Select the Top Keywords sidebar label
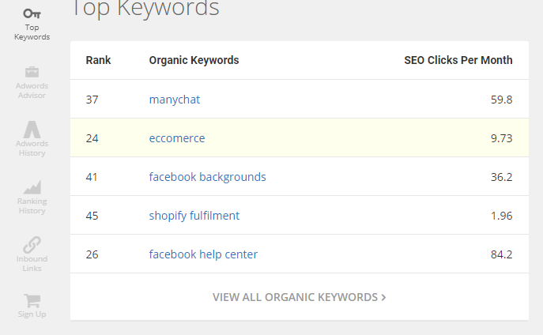The width and height of the screenshot is (543, 335). point(32,32)
